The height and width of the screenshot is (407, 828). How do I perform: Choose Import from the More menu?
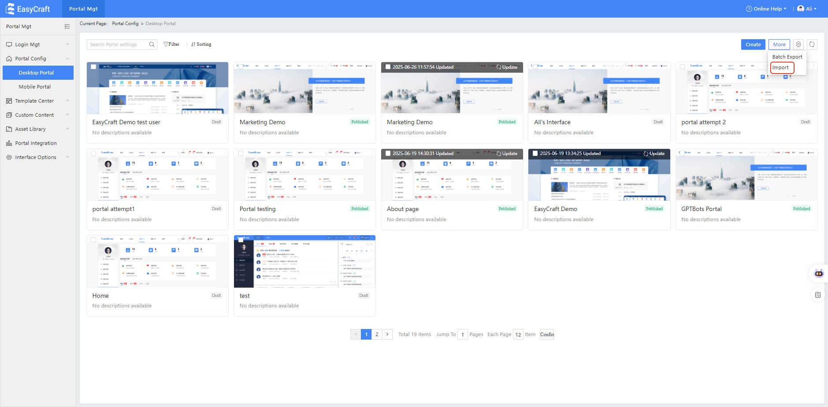coord(780,67)
